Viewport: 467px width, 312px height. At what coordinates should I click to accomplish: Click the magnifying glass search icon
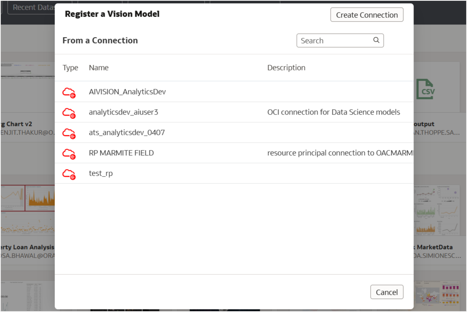coord(376,40)
